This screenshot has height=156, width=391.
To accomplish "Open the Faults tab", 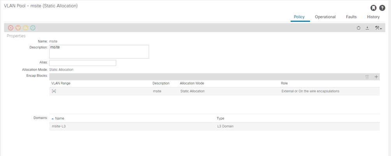I will tap(351, 17).
